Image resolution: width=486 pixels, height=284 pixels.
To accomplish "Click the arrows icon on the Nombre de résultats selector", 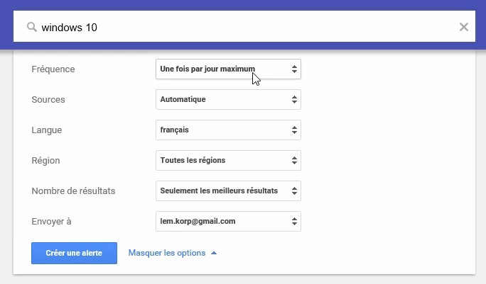I will (294, 191).
